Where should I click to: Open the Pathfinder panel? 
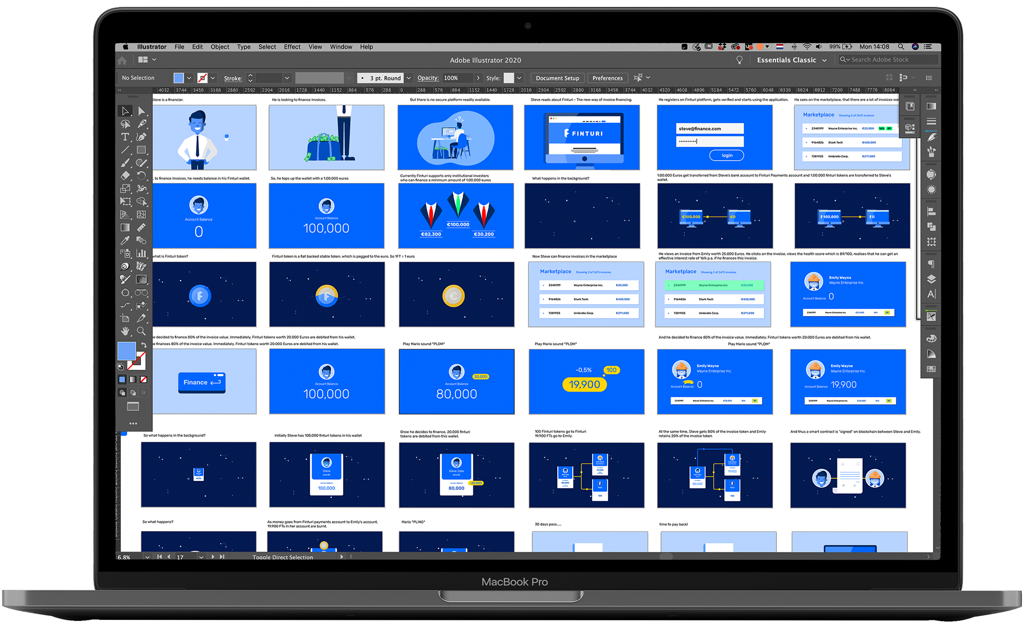point(931,227)
